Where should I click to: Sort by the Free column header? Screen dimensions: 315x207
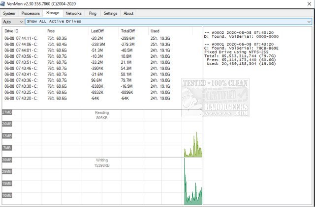coord(67,31)
